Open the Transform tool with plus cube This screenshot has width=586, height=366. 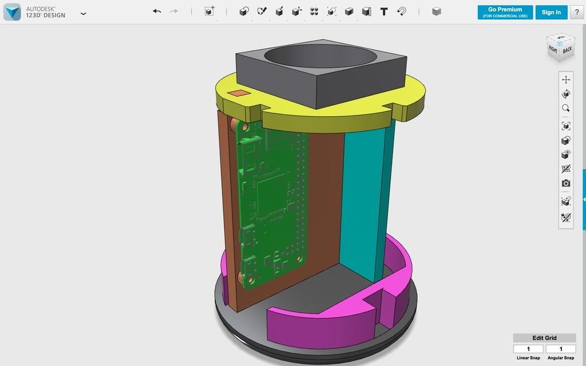209,11
